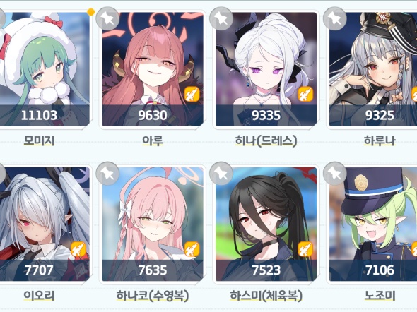Pin the 노조미 character card

point(334,174)
